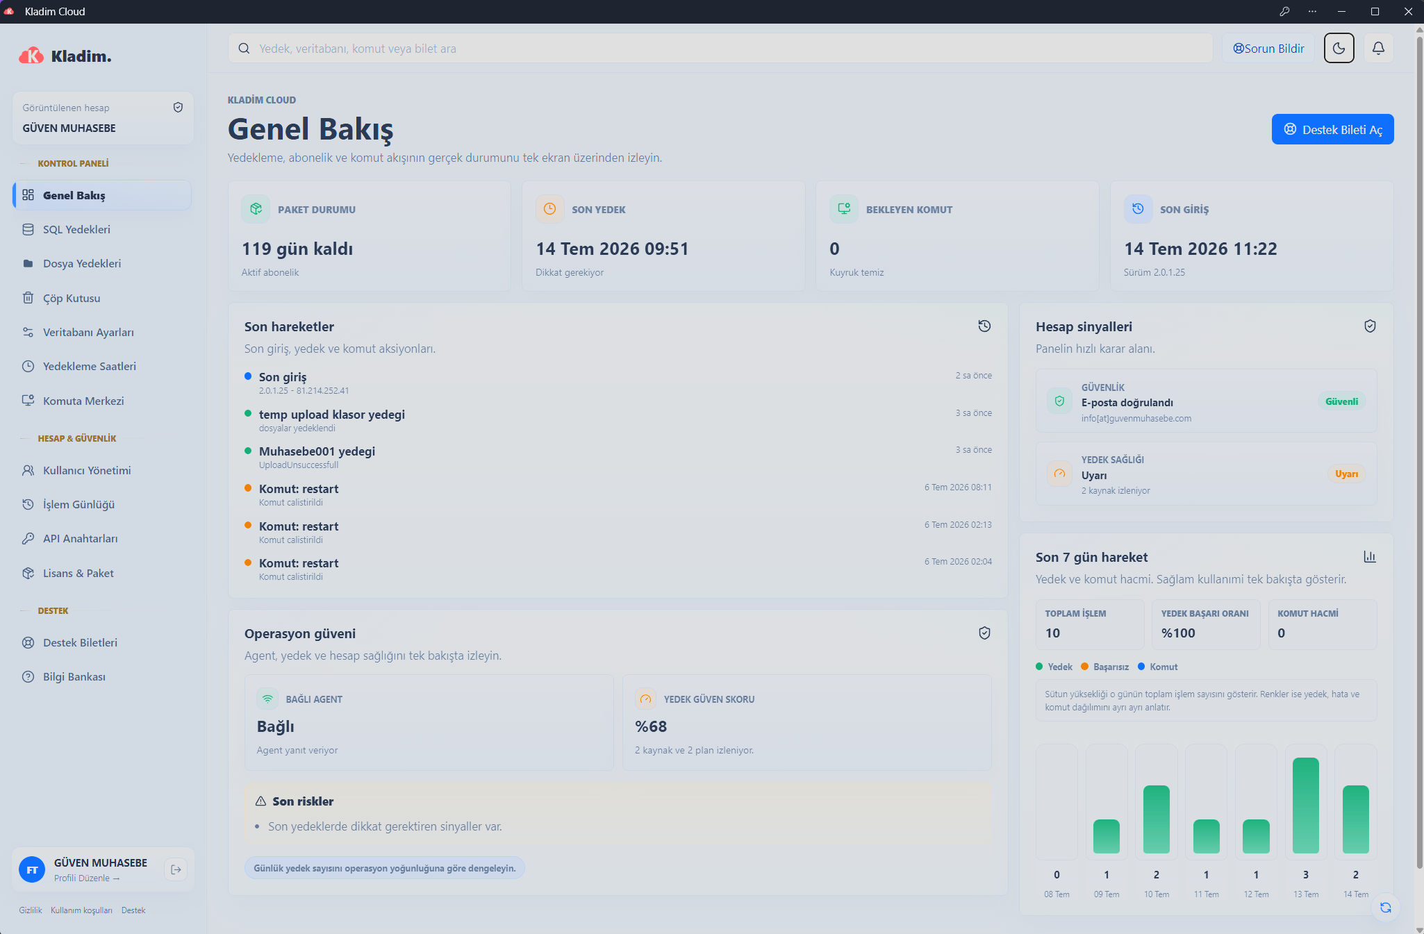Click the daily backup suggestion chip

(x=384, y=868)
